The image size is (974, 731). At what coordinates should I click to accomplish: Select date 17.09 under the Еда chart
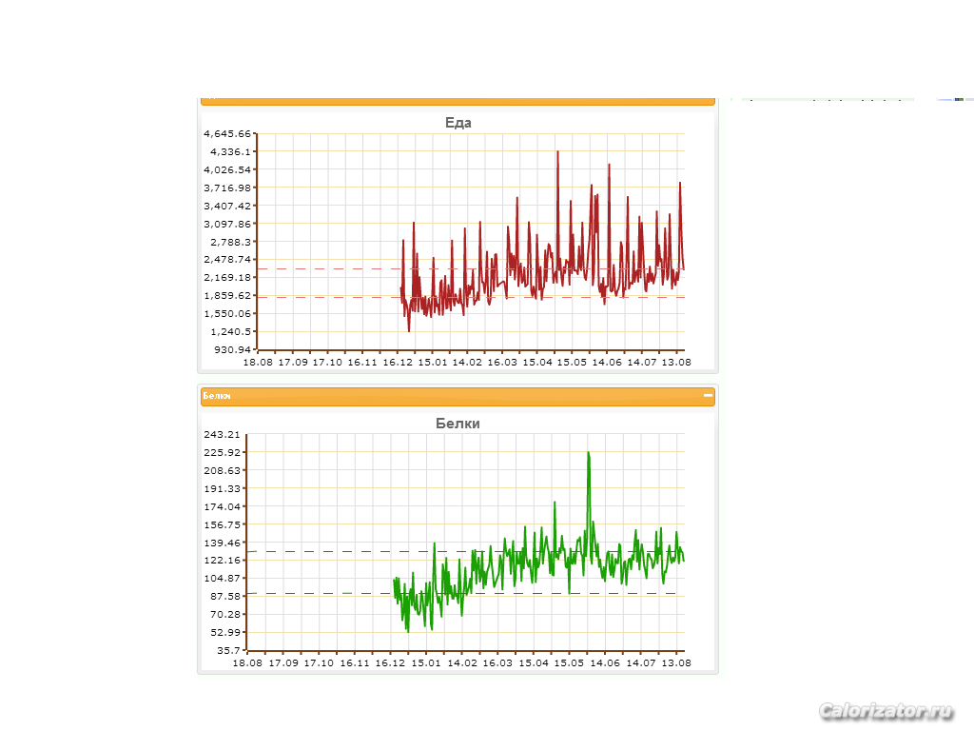pyautogui.click(x=293, y=362)
